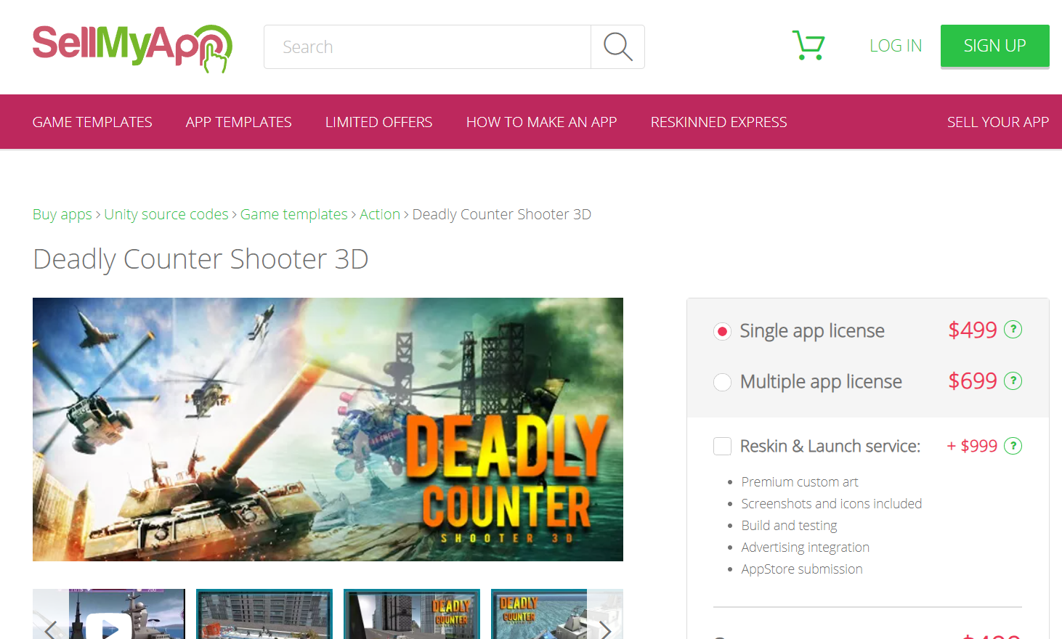
Task: Click the $699 price
Action: pyautogui.click(x=973, y=381)
